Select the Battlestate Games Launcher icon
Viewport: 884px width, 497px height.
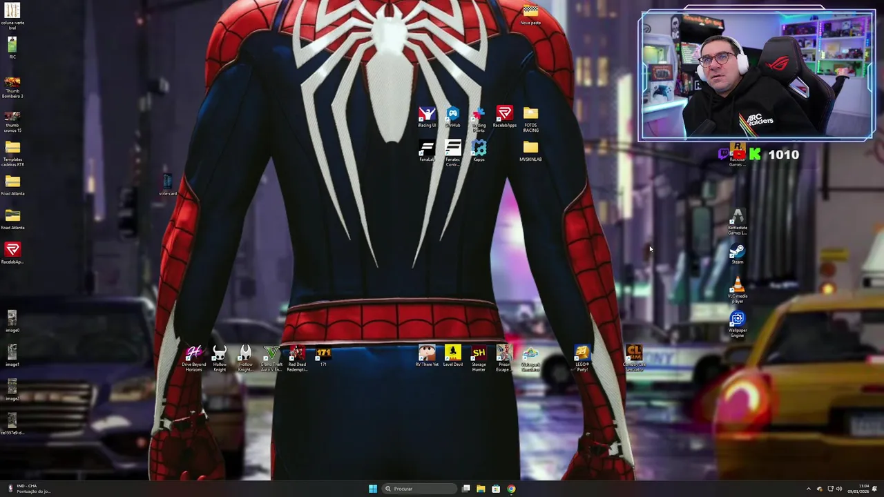pos(738,222)
